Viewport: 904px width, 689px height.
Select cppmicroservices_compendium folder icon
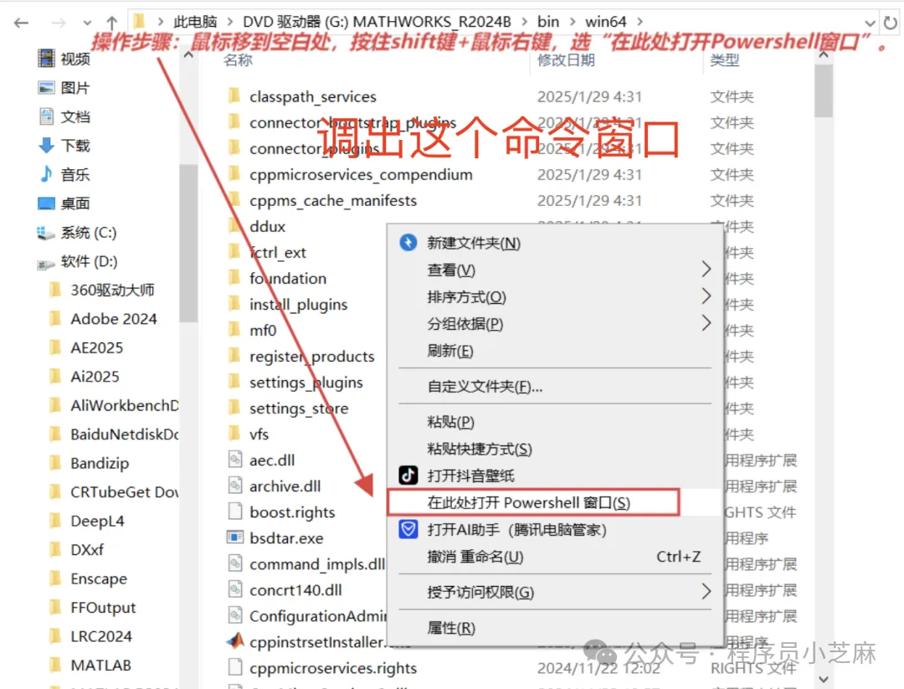(x=234, y=173)
